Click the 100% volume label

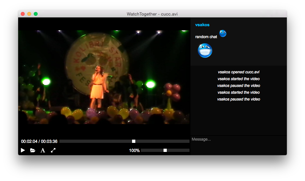click(x=134, y=151)
